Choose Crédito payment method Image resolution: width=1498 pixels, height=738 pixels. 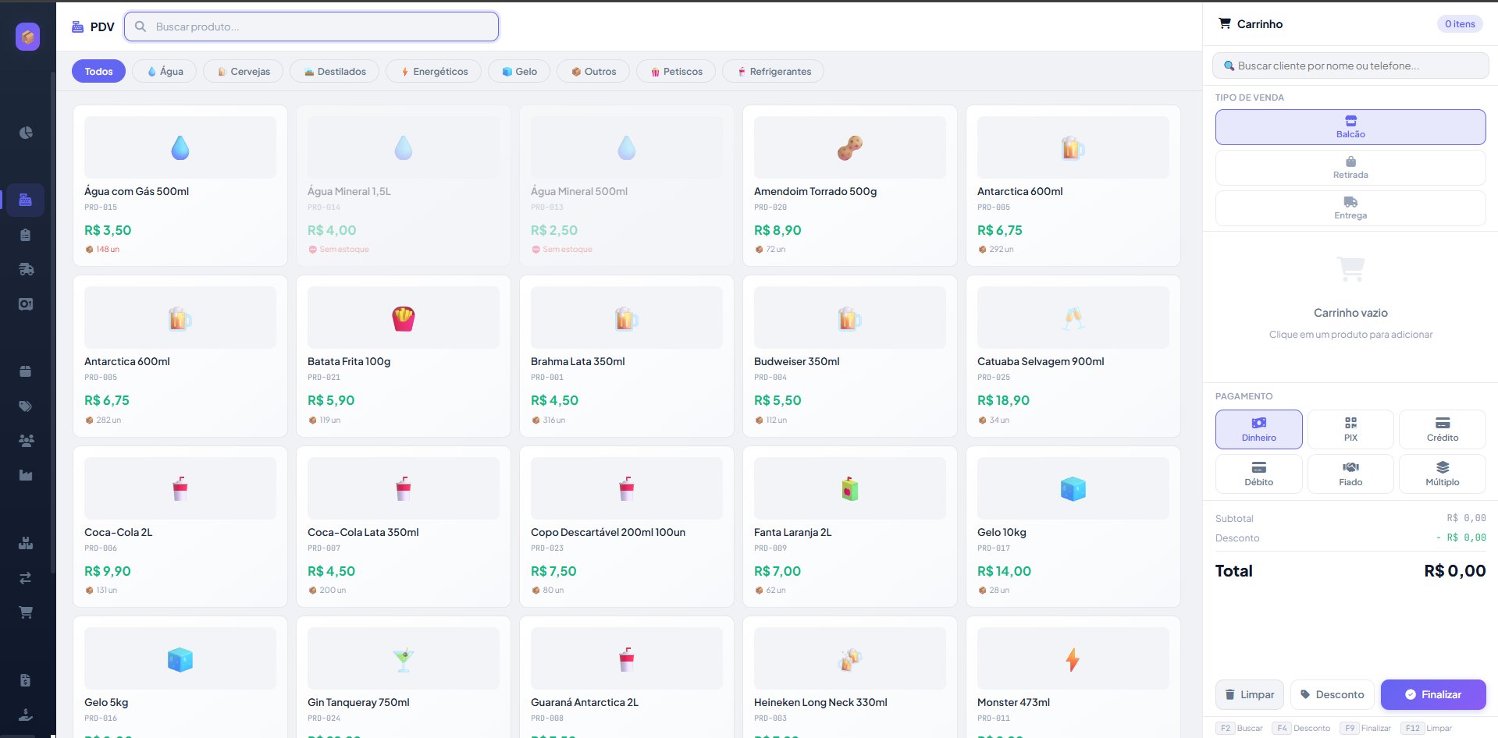1443,429
